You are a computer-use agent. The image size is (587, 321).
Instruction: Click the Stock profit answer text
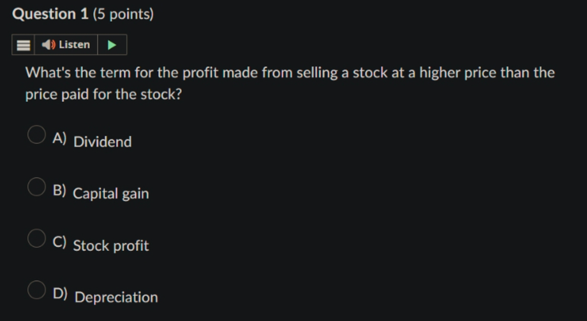click(x=111, y=245)
